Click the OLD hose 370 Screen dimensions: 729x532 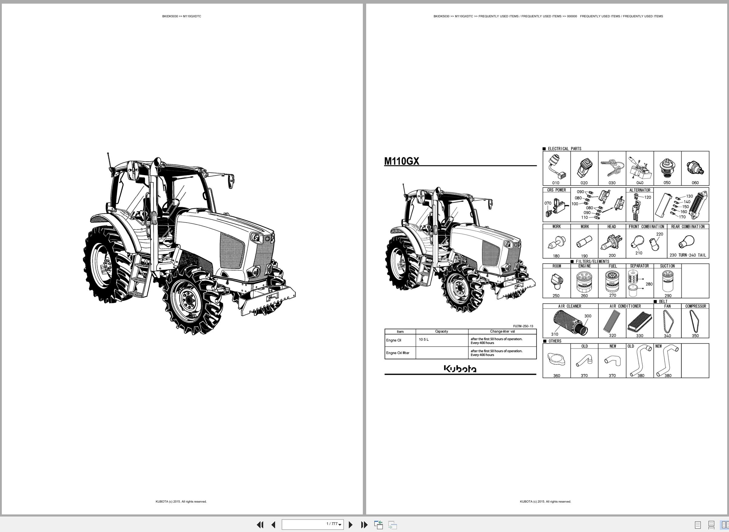tap(584, 361)
